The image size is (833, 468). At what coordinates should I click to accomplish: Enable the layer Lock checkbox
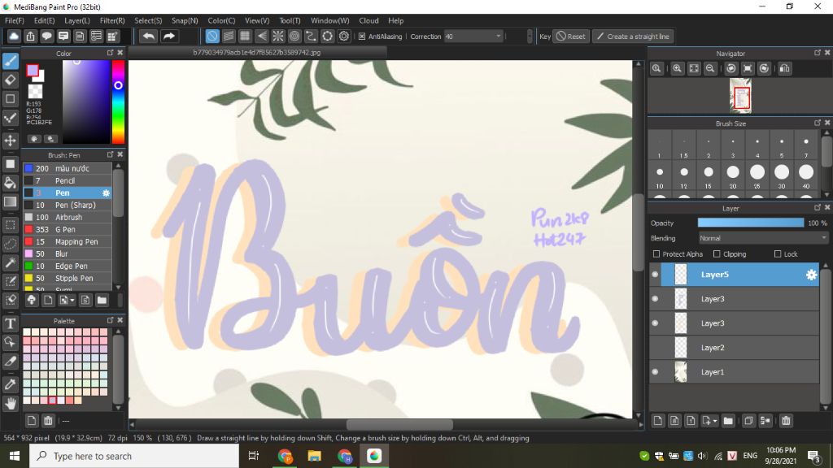(778, 254)
